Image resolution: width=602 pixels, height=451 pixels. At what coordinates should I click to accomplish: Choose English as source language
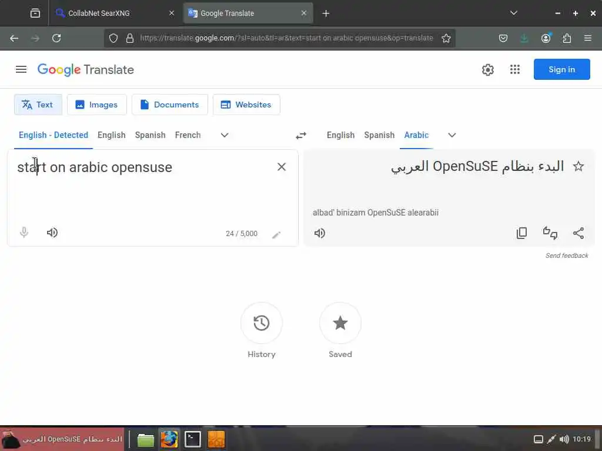[x=111, y=135]
